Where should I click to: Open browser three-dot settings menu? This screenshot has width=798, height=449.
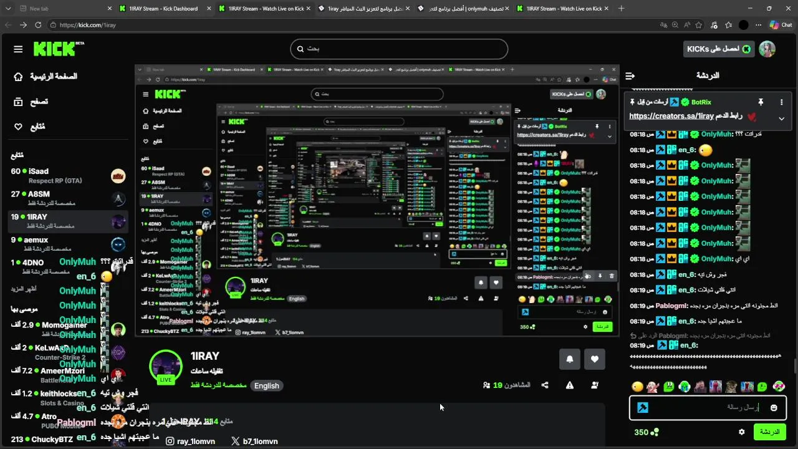[759, 25]
